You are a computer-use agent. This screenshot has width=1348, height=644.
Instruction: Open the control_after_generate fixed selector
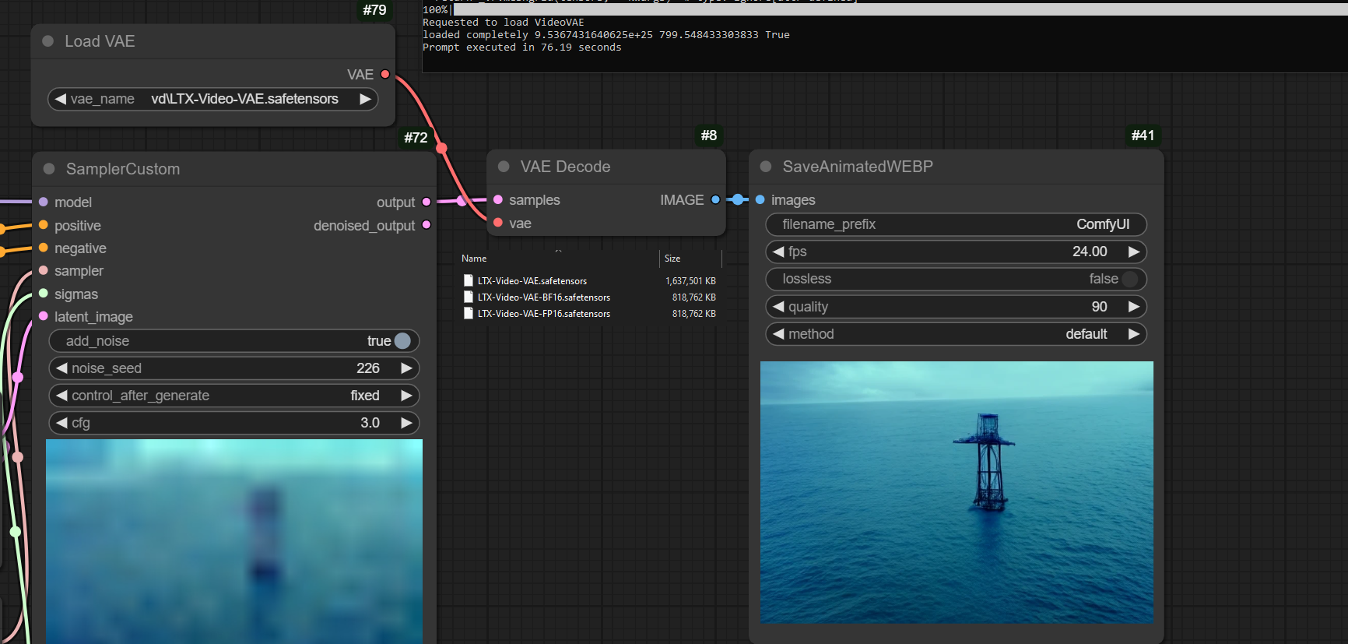(233, 396)
